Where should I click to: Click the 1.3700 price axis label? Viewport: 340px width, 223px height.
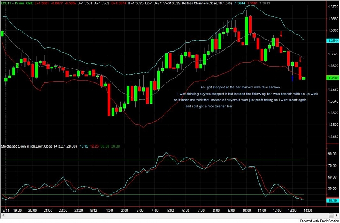[333, 7]
